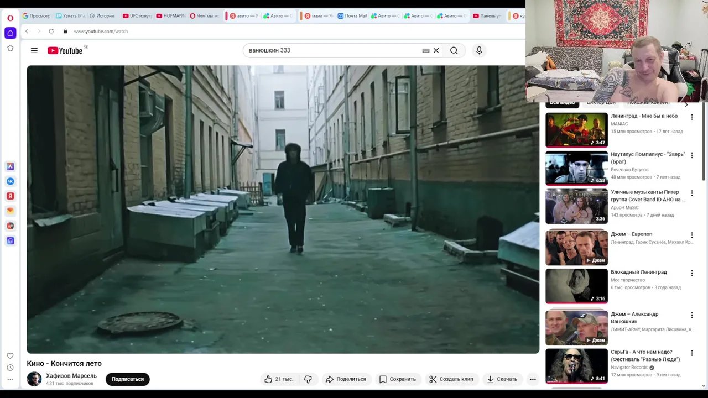This screenshot has height=398, width=708.
Task: Go to the YouTube home logo
Action: (x=65, y=50)
